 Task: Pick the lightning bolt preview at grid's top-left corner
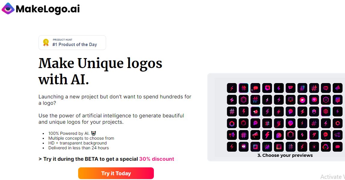pos(232,88)
